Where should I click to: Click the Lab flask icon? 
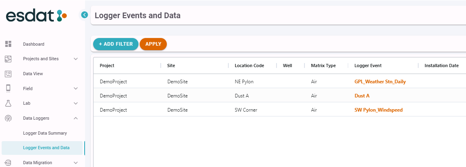[x=9, y=103]
